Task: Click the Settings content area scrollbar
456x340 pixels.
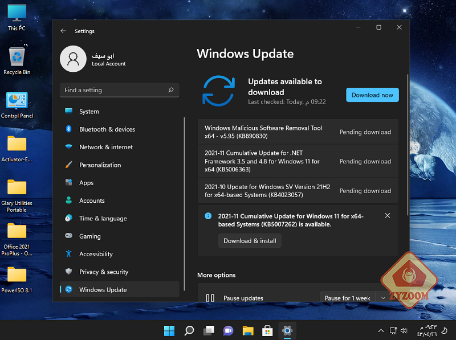Action: [408, 145]
